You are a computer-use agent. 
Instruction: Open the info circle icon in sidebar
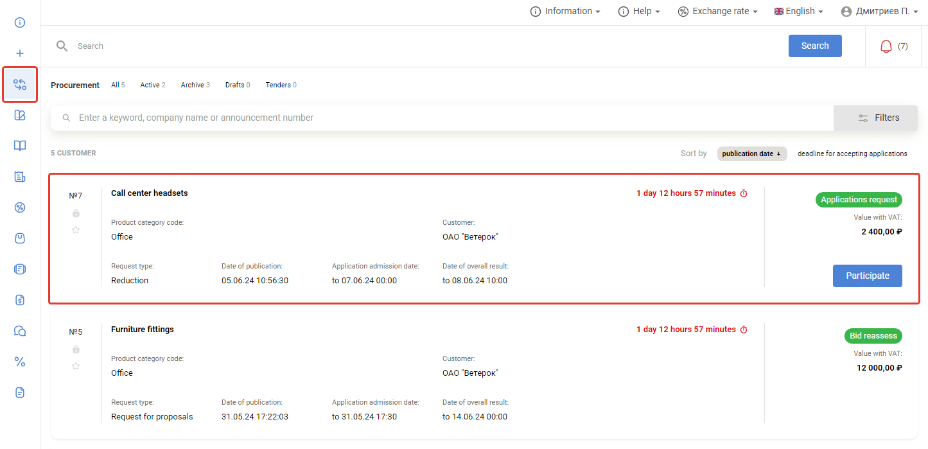[20, 22]
